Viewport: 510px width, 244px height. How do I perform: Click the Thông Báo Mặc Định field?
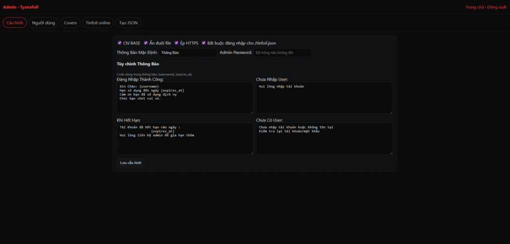click(x=188, y=52)
